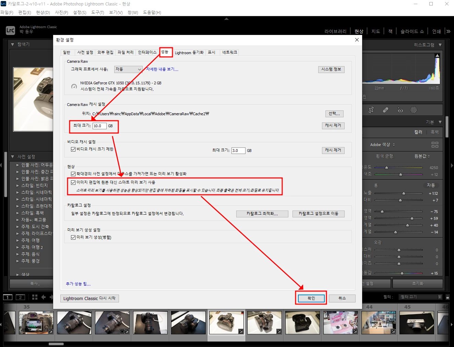Go back with the filmstrip left arrow

pyautogui.click(x=44, y=297)
